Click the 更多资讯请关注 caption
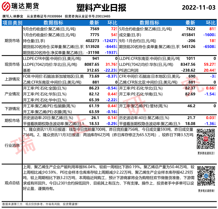The image size is (218, 209). pyautogui.click(x=206, y=153)
